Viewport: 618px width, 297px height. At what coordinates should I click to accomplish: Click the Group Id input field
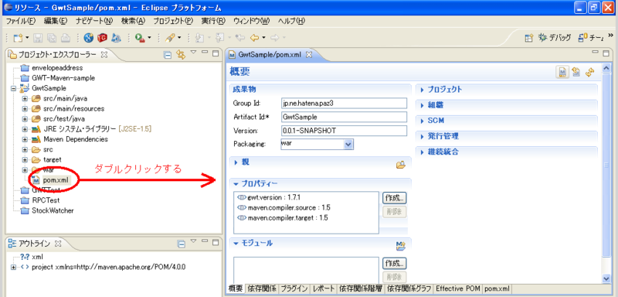(344, 103)
